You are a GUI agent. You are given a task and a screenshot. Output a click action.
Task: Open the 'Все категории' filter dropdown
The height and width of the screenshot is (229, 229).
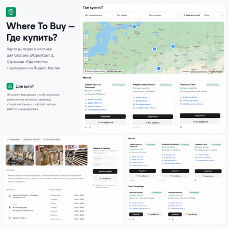pyautogui.click(x=163, y=15)
